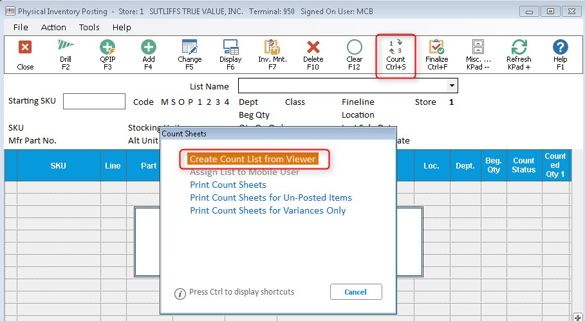585x321 pixels.
Task: Hit the Clear F12 icon
Action: point(355,54)
